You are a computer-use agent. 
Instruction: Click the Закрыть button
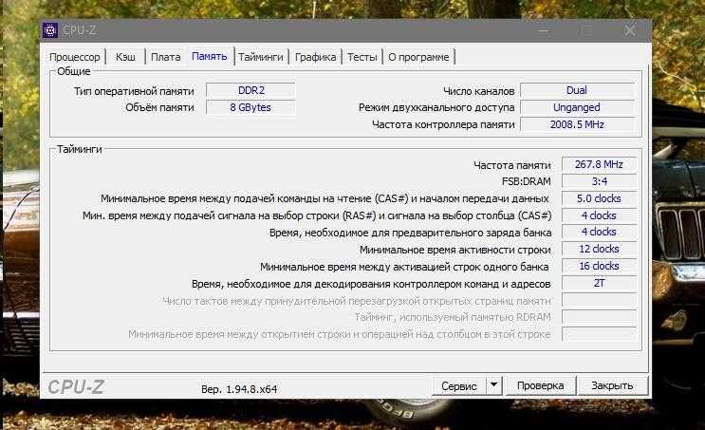pos(612,386)
